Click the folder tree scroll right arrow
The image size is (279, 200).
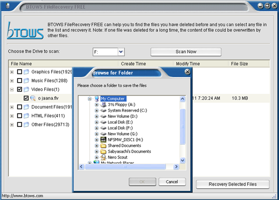point(176,167)
